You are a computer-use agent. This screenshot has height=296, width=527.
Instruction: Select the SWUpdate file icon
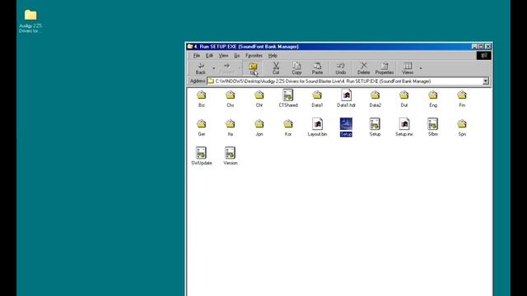point(201,153)
